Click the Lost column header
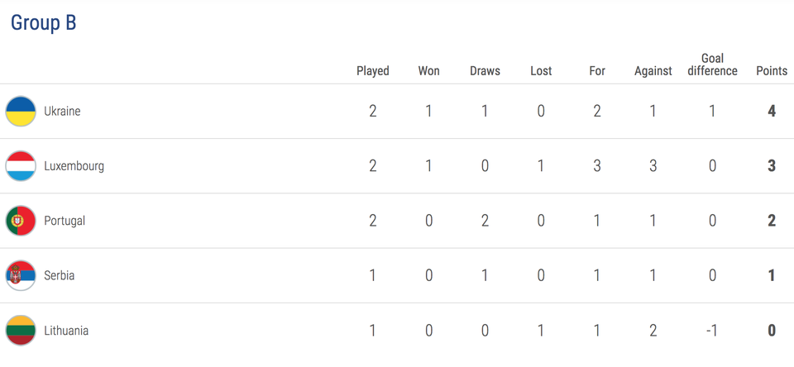 (541, 71)
